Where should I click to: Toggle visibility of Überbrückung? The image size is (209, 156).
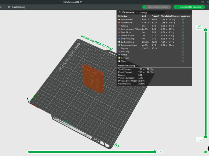coord(183,39)
